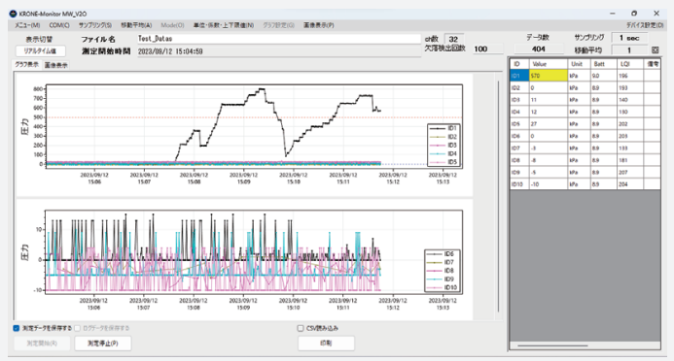Viewport: 674px width, 361px height.
Task: Click the リアルタイム値 display toggle button
Action: pos(41,51)
